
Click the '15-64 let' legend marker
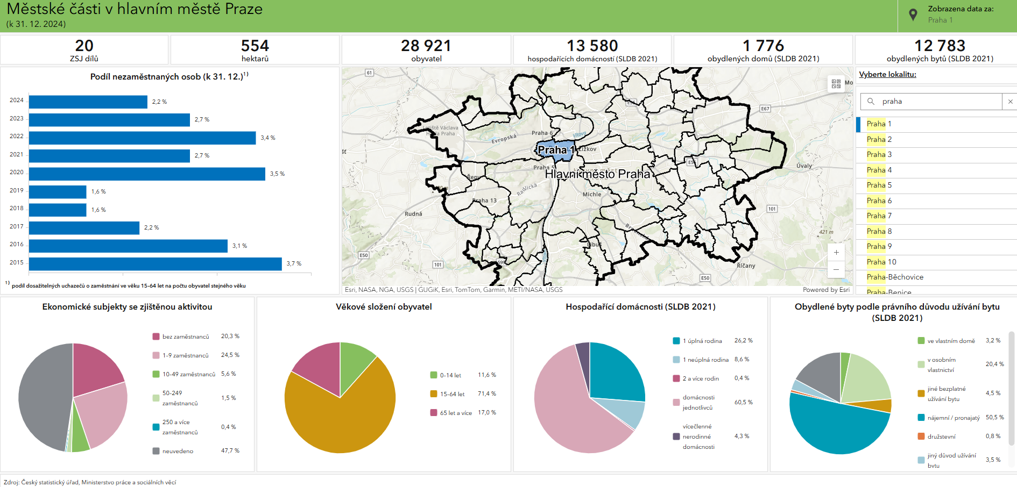coord(434,394)
